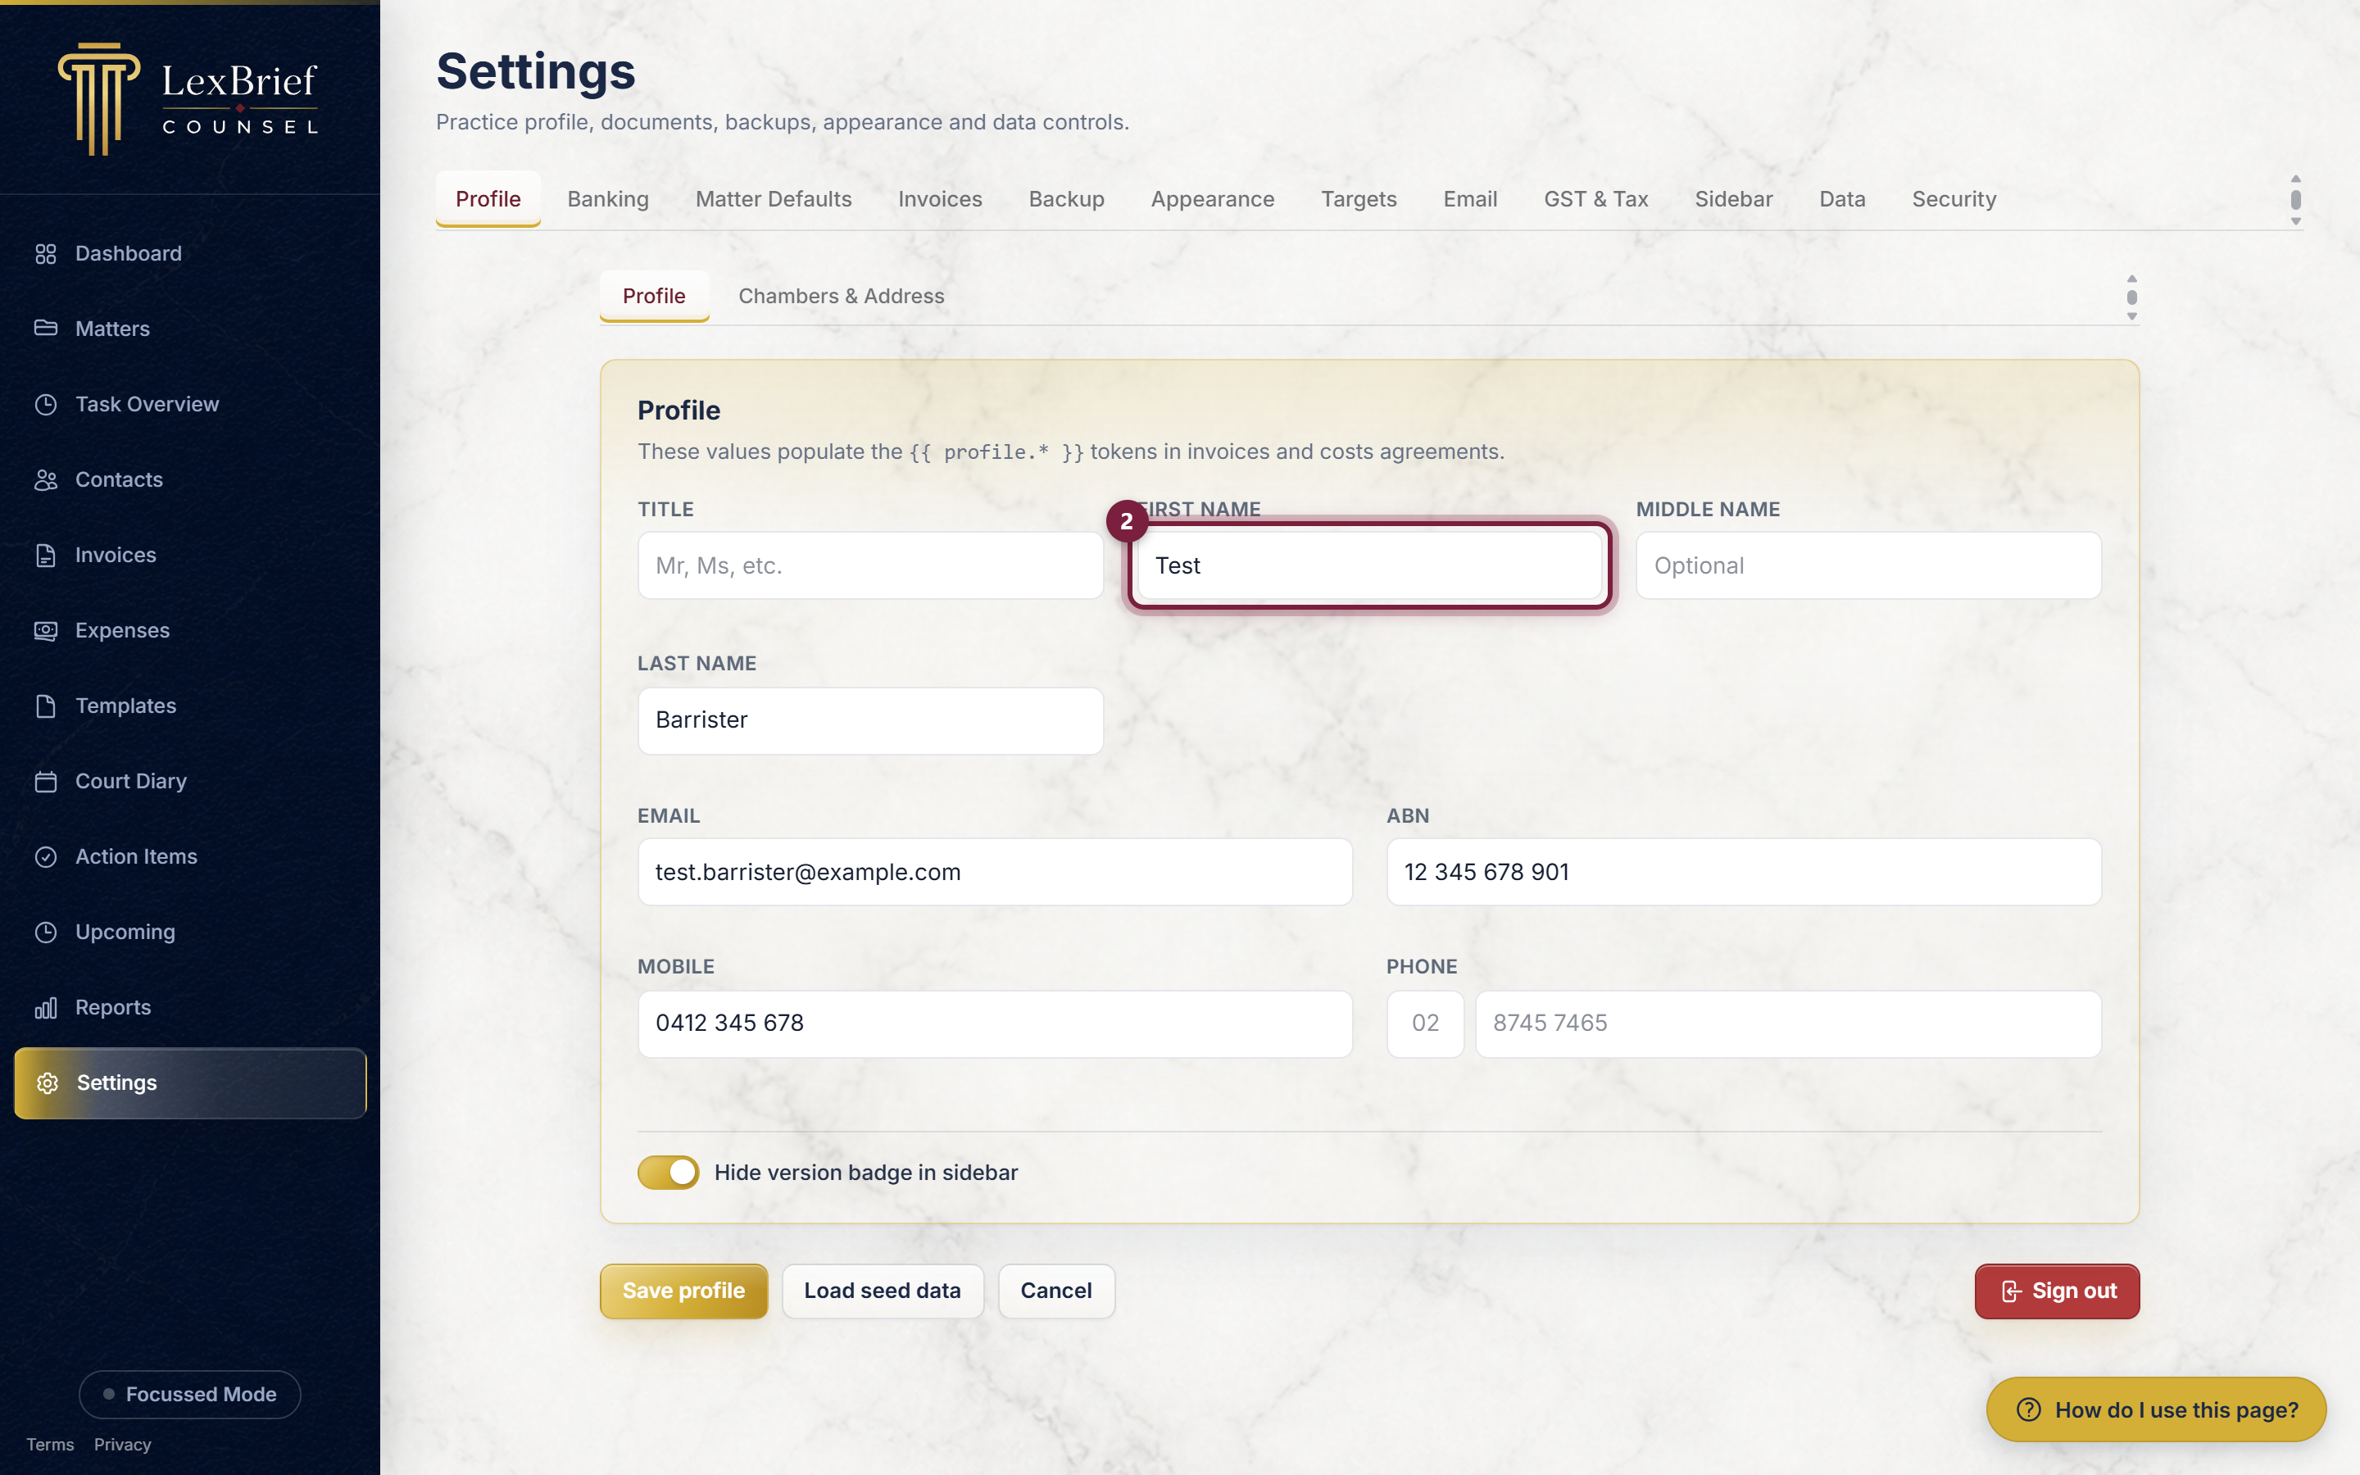Focus the First Name field
This screenshot has width=2360, height=1475.
coord(1369,565)
